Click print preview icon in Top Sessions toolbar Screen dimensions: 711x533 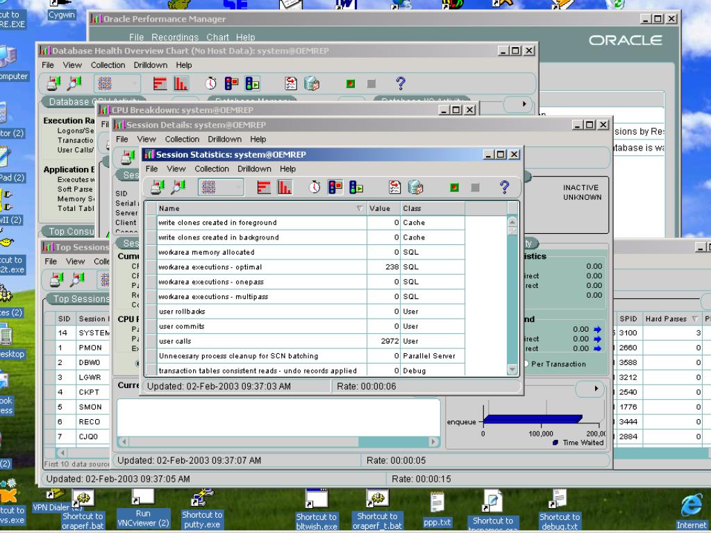pyautogui.click(x=78, y=280)
